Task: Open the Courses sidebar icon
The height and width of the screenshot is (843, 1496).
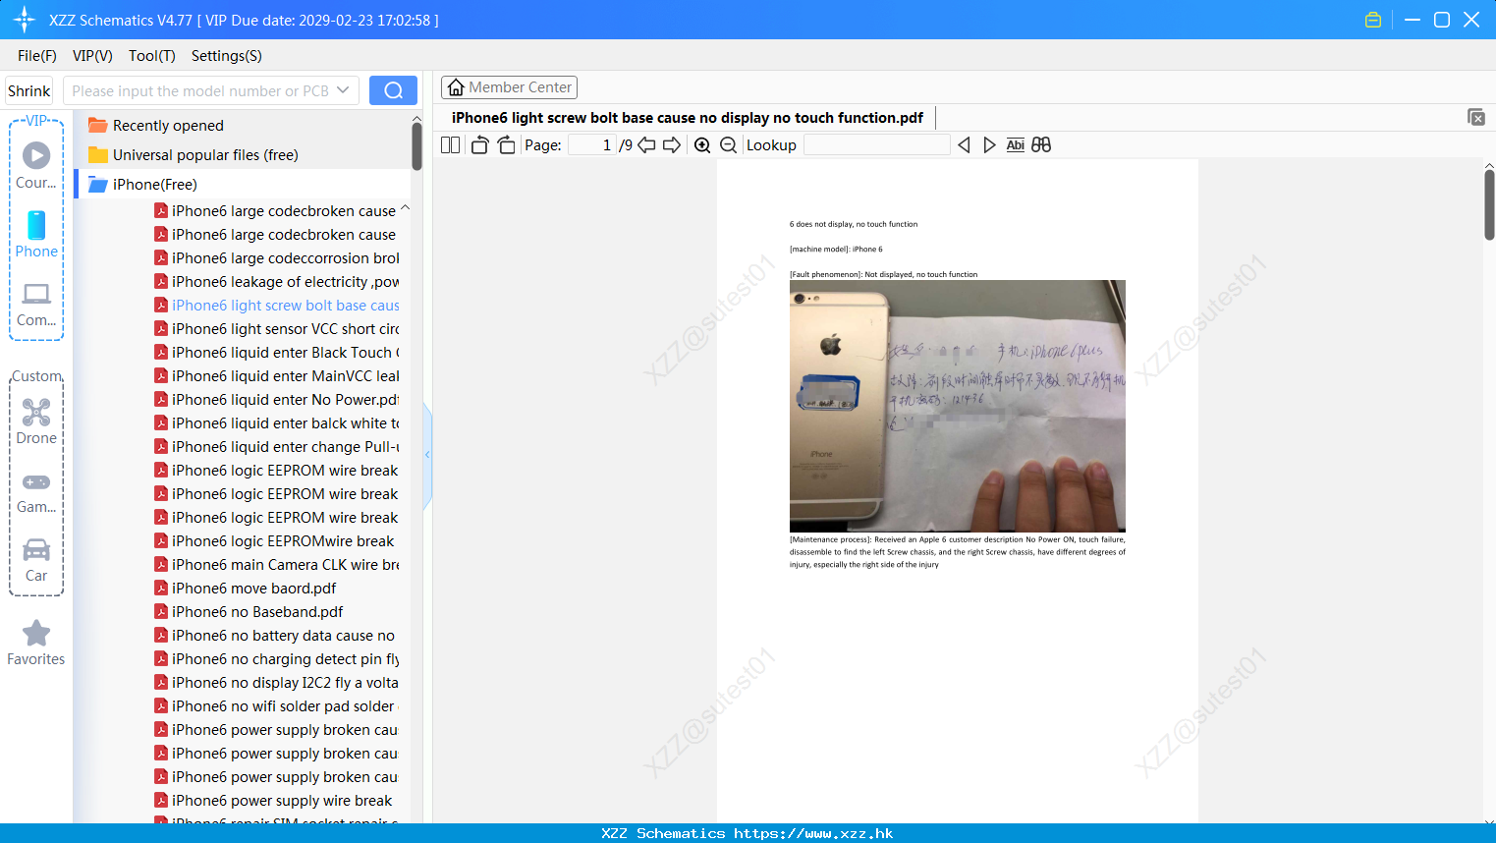Action: tap(36, 165)
